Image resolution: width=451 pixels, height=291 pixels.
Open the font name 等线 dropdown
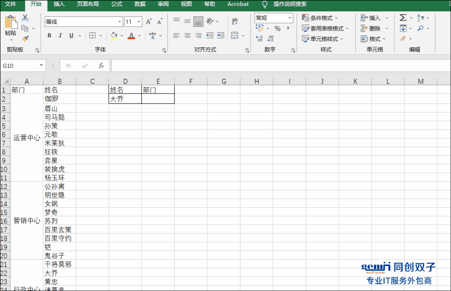click(x=120, y=22)
